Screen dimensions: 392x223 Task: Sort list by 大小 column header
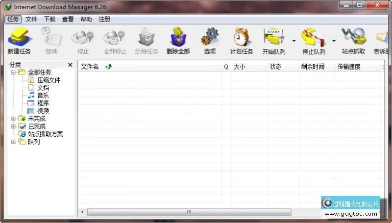click(239, 67)
